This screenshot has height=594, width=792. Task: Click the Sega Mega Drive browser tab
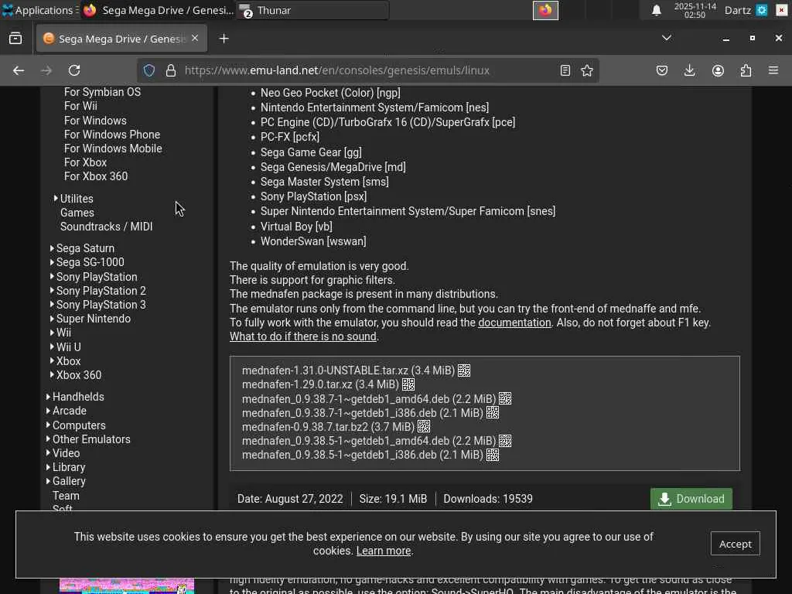tap(121, 39)
